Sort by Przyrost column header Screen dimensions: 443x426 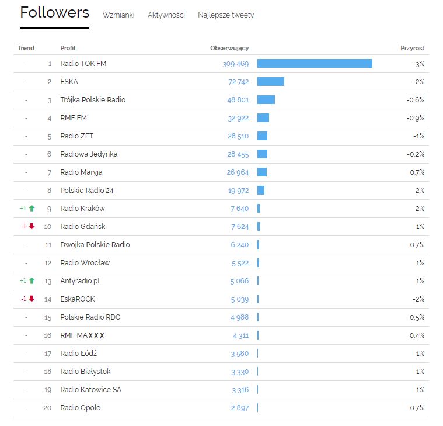tap(412, 48)
